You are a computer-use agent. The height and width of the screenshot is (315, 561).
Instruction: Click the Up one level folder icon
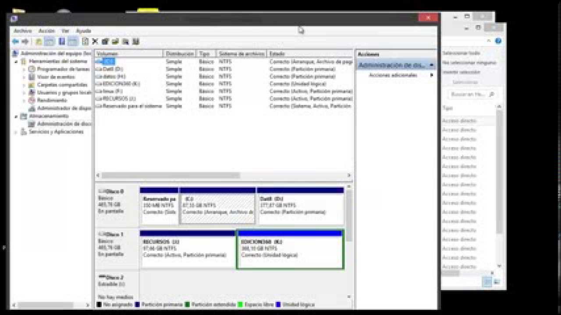click(x=39, y=42)
